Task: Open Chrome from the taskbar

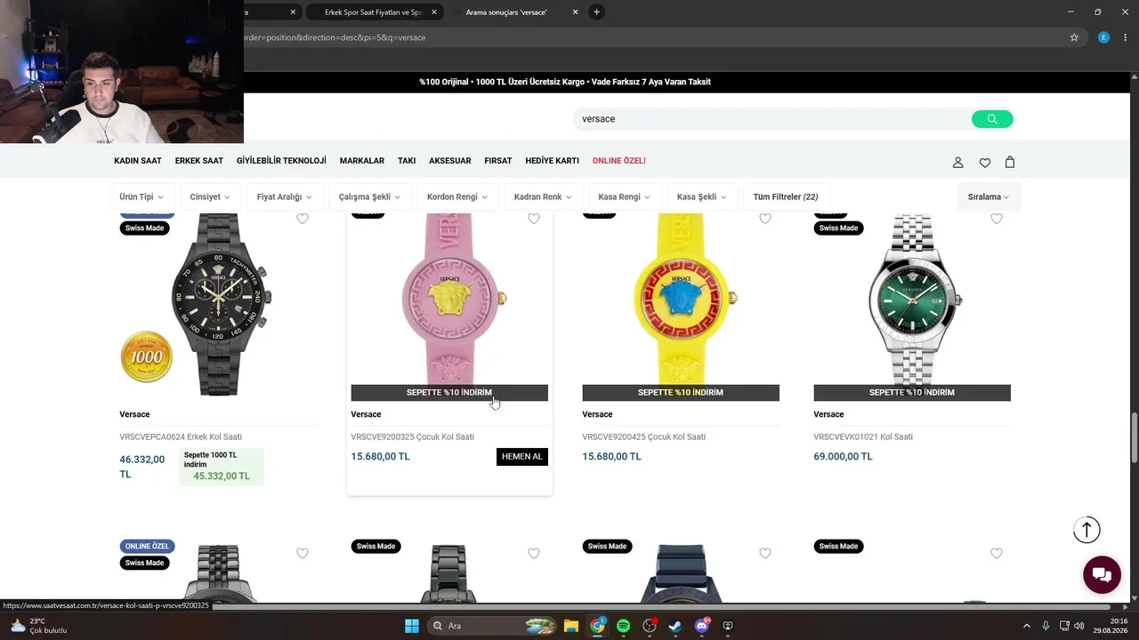Action: point(597,626)
